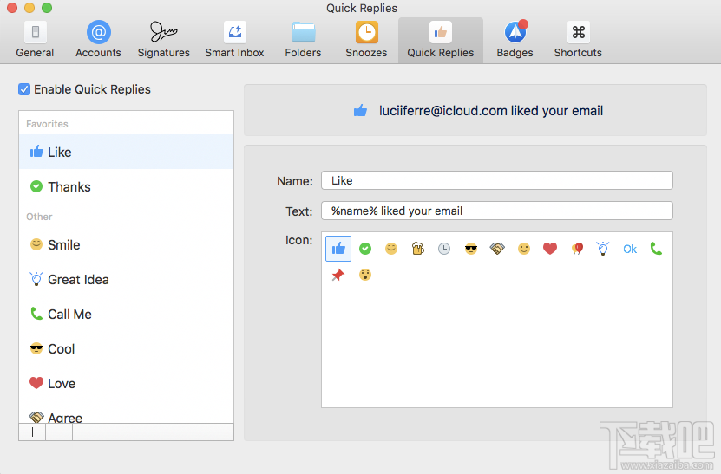This screenshot has height=474, width=721.
Task: Click the Other section header
Action: pyautogui.click(x=39, y=217)
